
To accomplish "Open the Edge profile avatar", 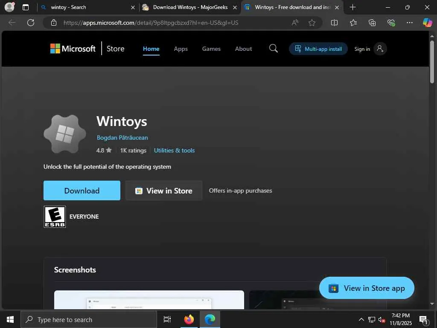I will [10, 7].
